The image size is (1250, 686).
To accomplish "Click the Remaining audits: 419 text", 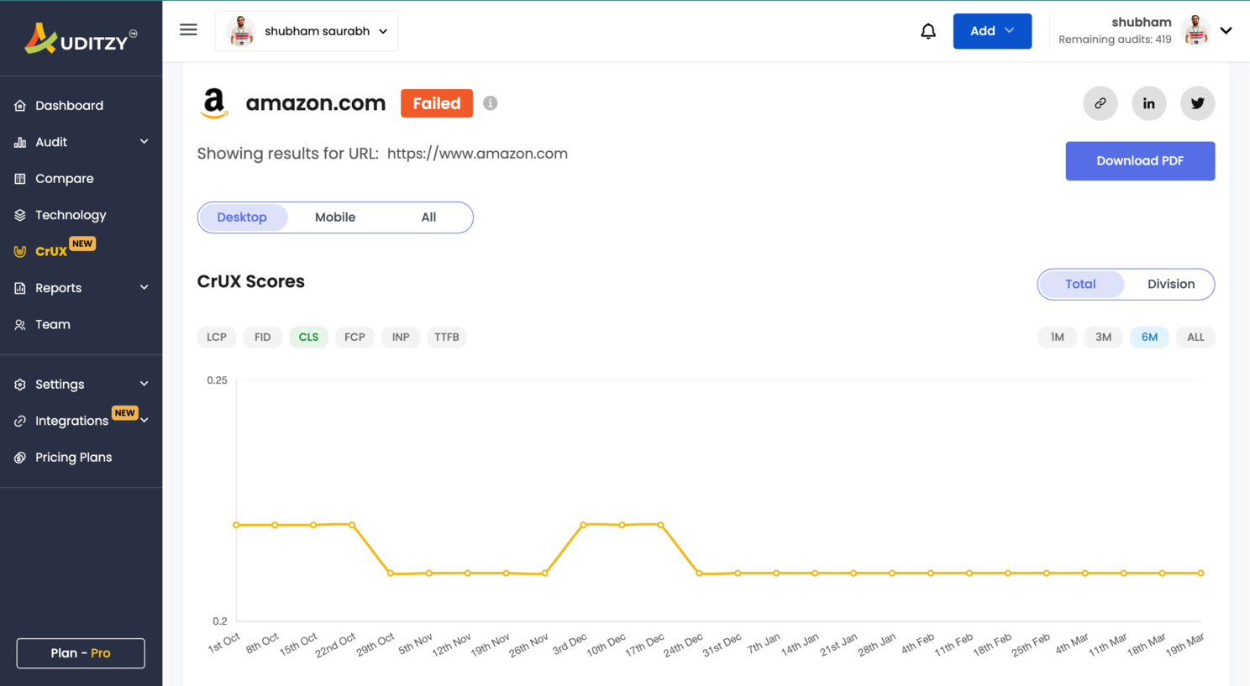I will click(x=1115, y=39).
